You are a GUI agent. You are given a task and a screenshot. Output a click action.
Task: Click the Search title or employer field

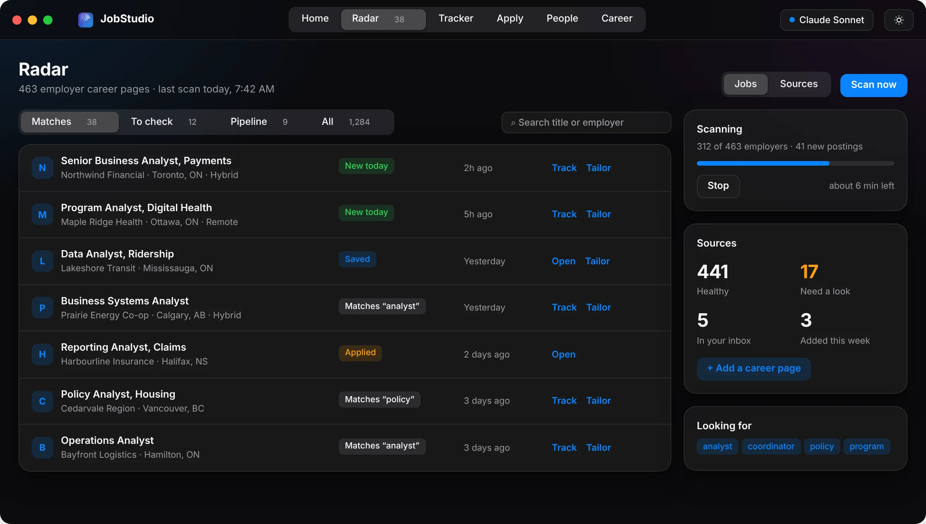[x=586, y=123]
